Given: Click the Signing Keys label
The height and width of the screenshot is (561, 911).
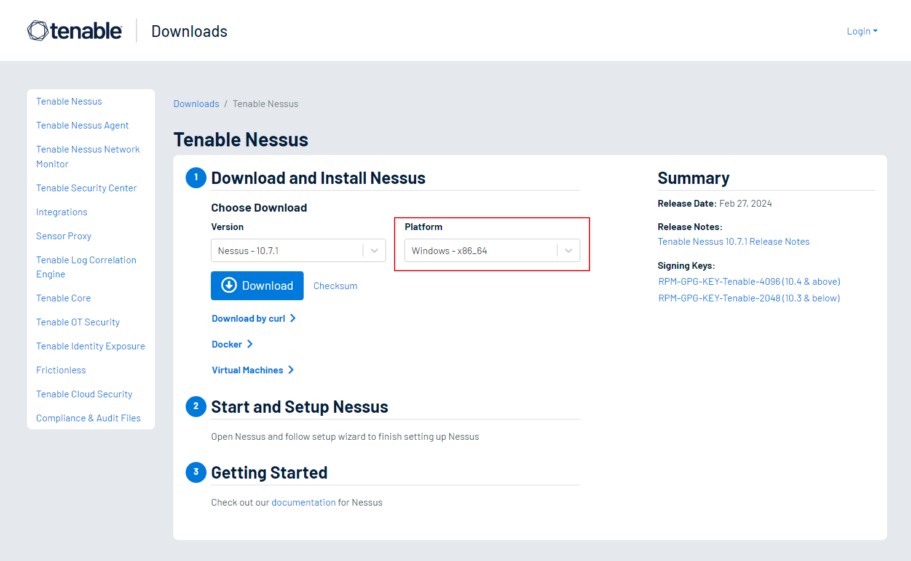Looking at the screenshot, I should (x=686, y=266).
